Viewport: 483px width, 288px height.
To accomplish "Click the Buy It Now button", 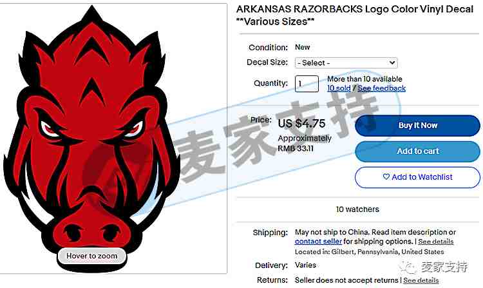I will tap(417, 126).
